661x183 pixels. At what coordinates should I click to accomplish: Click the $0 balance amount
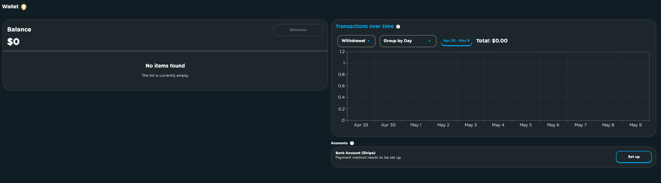13,42
